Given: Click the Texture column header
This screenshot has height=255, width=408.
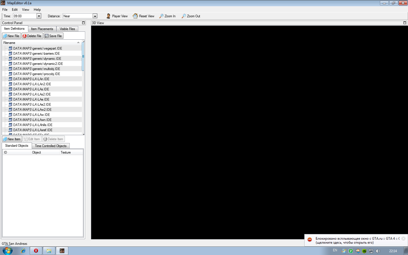Looking at the screenshot, I should (71, 152).
